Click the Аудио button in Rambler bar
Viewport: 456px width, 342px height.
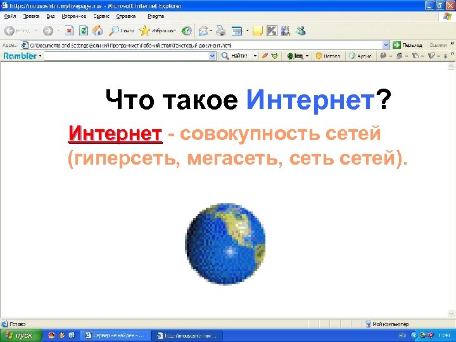(x=360, y=56)
